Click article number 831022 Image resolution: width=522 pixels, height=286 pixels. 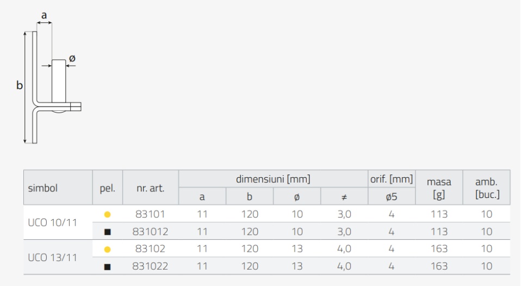coord(150,266)
